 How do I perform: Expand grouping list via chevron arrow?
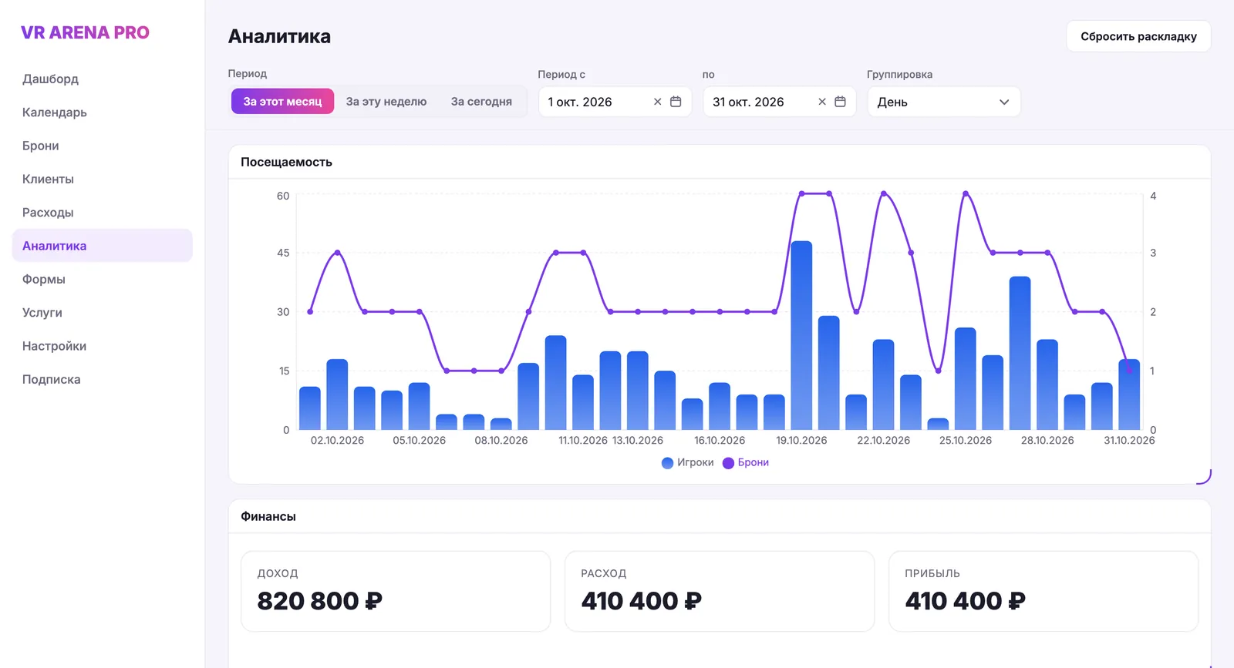[x=1004, y=102]
